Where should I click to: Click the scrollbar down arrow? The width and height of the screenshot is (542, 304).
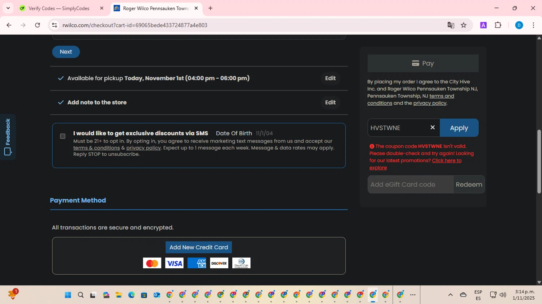click(539, 282)
